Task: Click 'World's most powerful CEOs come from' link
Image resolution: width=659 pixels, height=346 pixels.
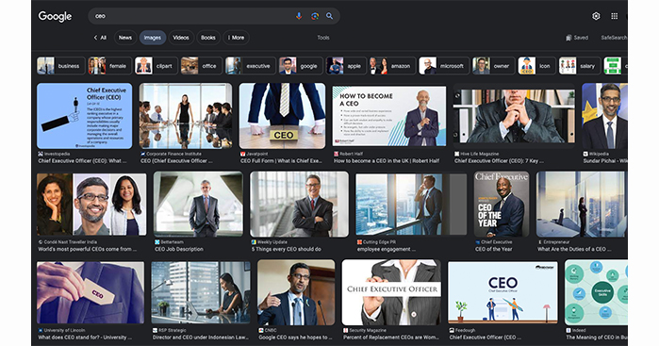Action: coord(88,249)
